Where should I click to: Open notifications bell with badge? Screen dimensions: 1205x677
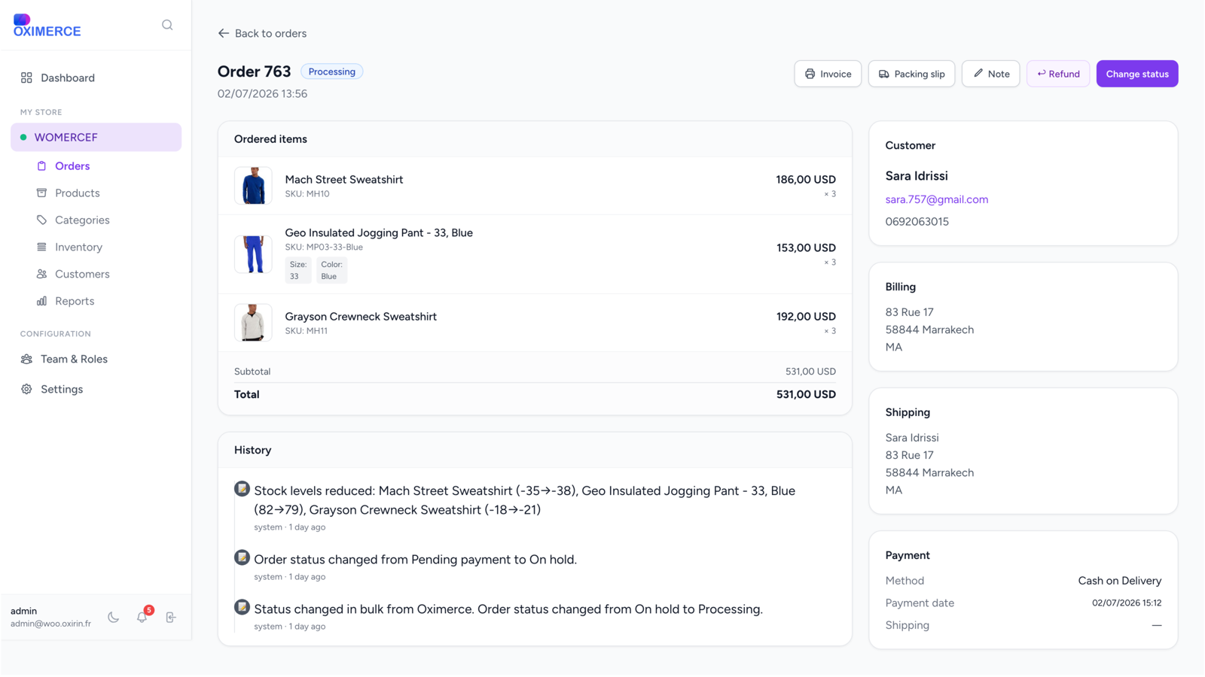(142, 617)
